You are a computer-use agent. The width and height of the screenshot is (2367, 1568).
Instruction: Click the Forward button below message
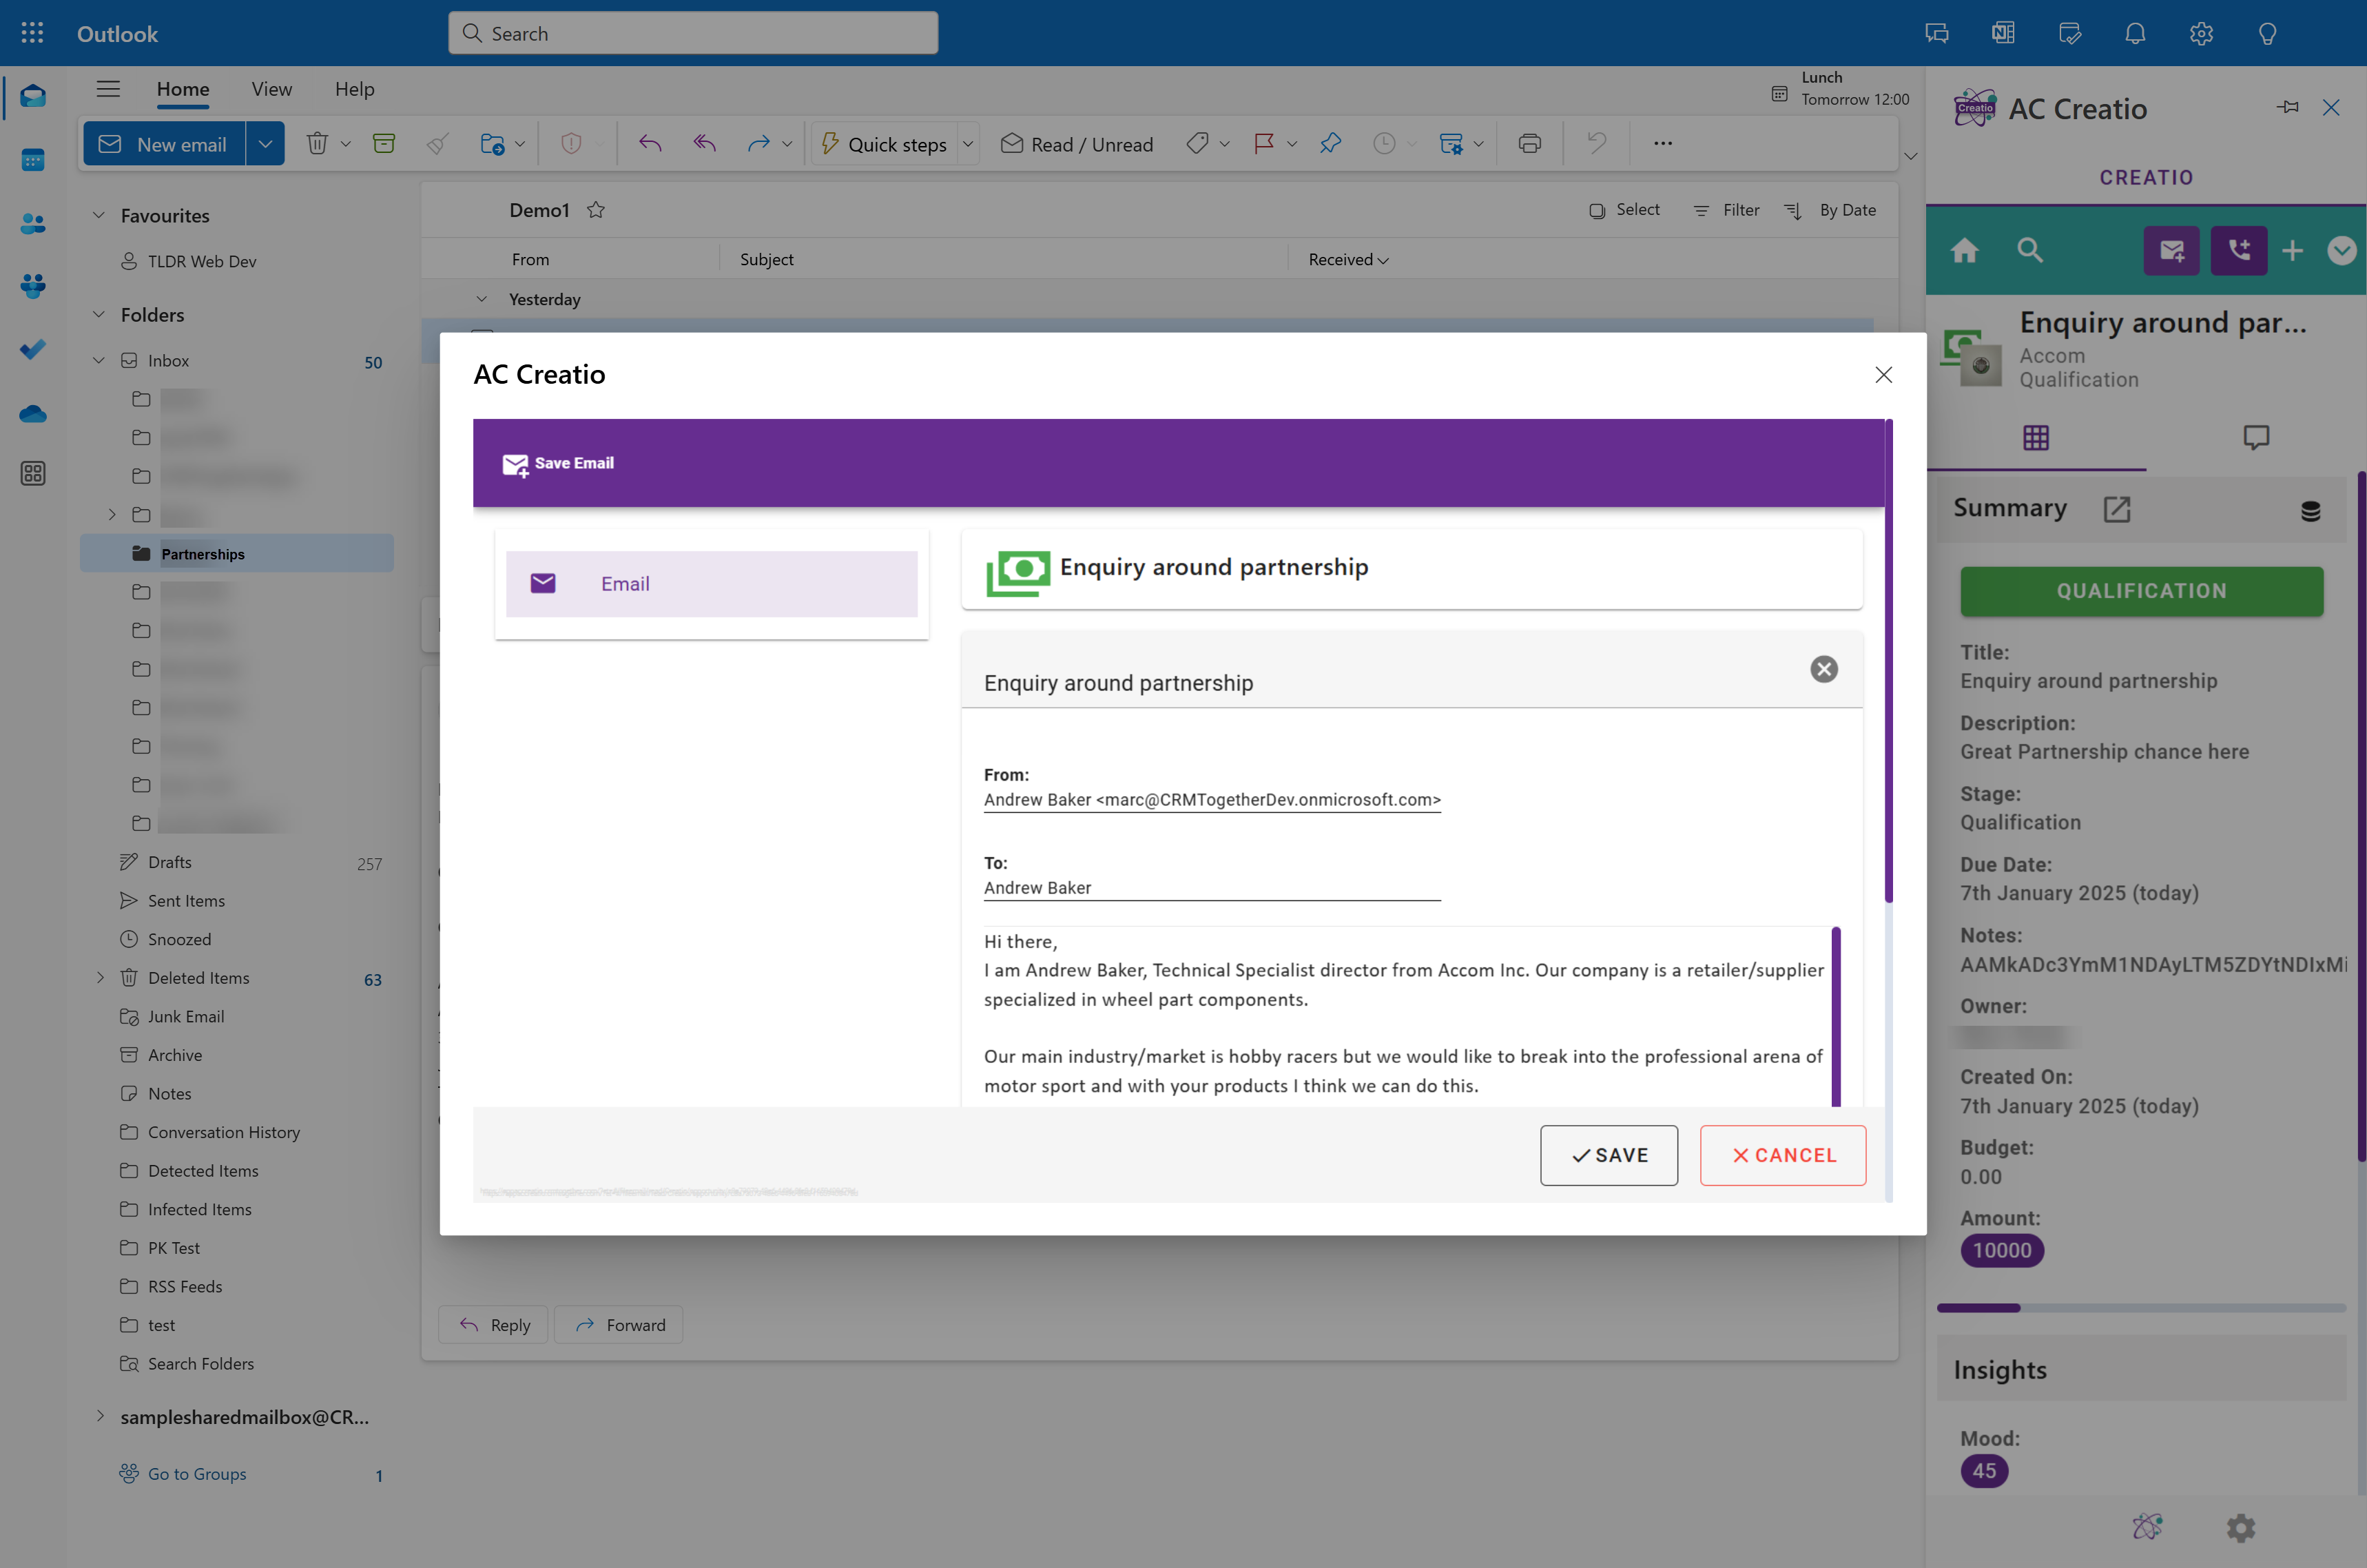point(619,1324)
